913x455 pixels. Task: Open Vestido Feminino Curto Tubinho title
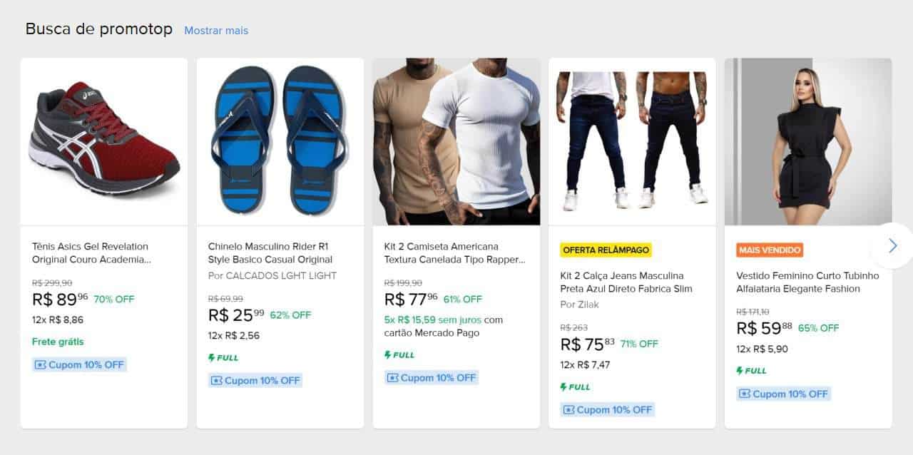click(807, 282)
